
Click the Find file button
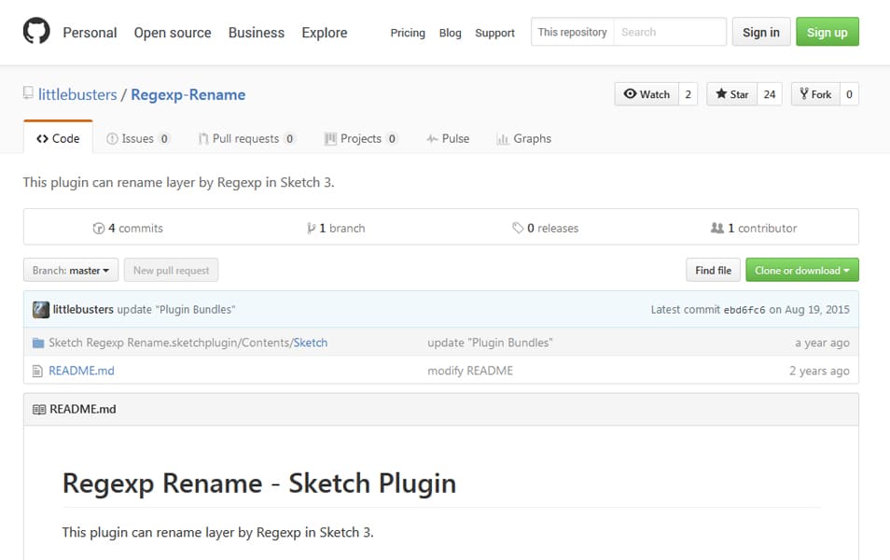[712, 270]
